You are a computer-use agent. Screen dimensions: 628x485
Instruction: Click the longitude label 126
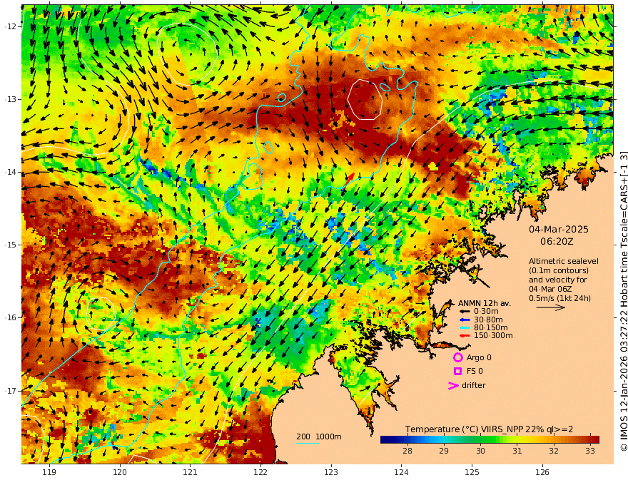point(542,472)
